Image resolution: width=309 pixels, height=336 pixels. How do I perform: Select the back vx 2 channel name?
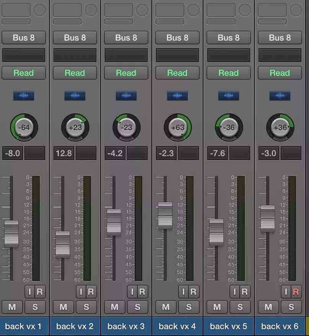point(75,326)
